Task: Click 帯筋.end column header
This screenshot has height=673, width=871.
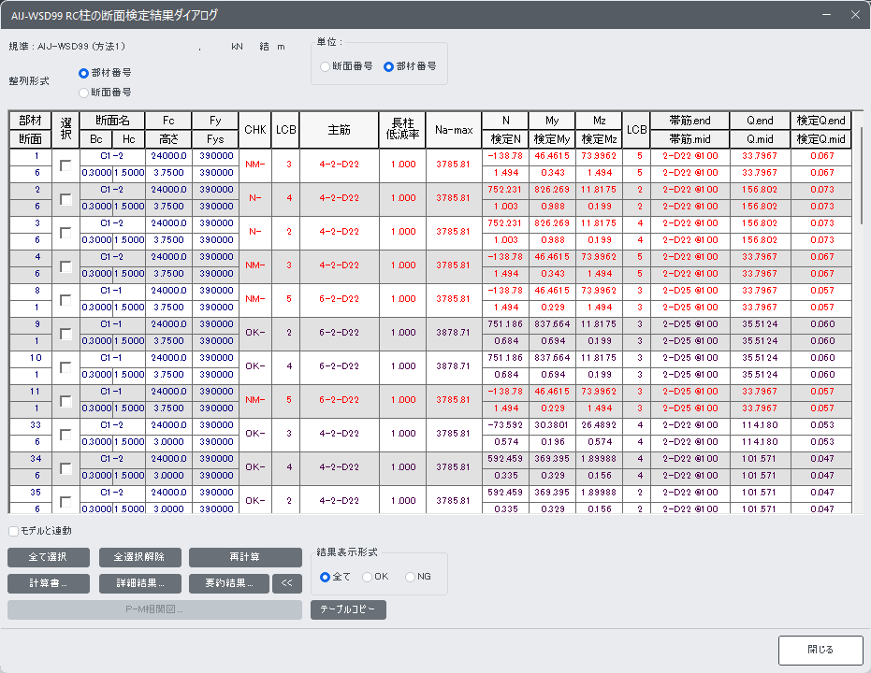Action: [x=690, y=121]
